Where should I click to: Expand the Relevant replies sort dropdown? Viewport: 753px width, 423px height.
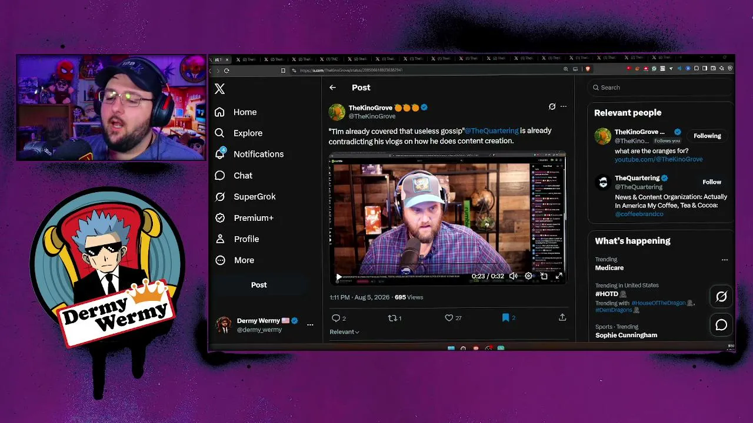pos(344,332)
